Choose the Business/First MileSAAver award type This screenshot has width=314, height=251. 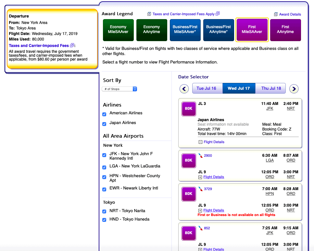pos(185,30)
